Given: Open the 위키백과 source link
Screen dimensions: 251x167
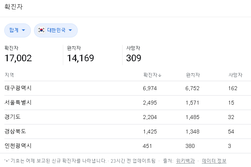Looking at the screenshot, I should click(185, 161).
